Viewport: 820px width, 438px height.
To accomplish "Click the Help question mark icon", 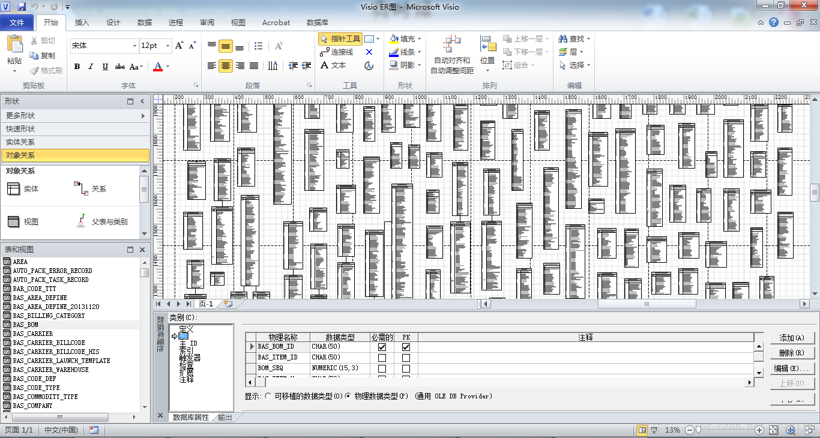I will [x=774, y=22].
